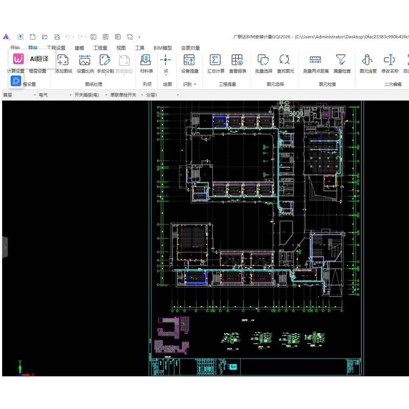Click 计算设置 (Calculation settings)
This screenshot has width=409, height=409.
click(16, 71)
